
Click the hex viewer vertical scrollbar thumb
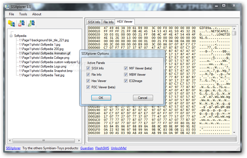click(x=234, y=33)
